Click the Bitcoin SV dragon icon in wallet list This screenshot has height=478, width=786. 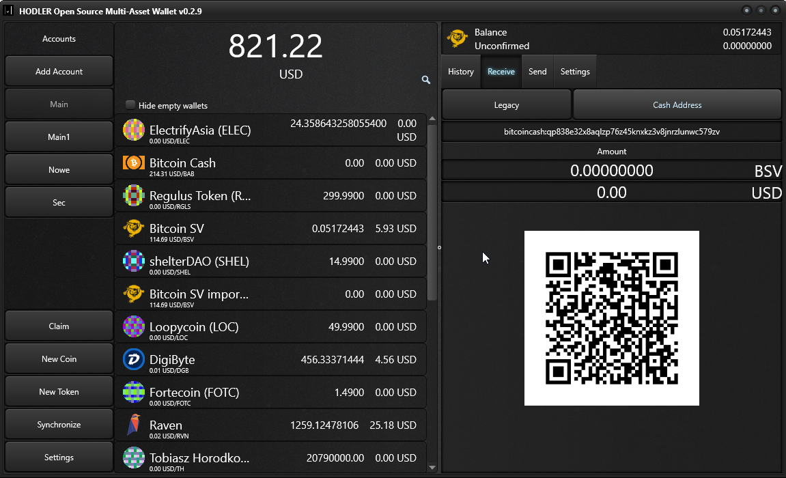tap(134, 229)
